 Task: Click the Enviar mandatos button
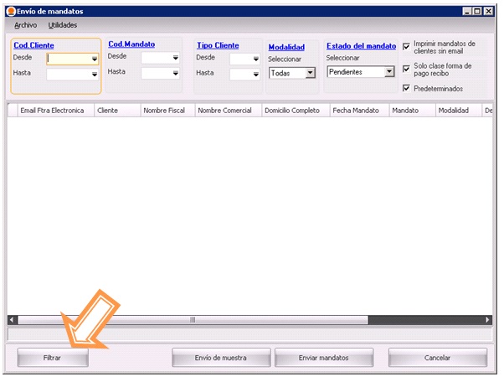pos(323,358)
